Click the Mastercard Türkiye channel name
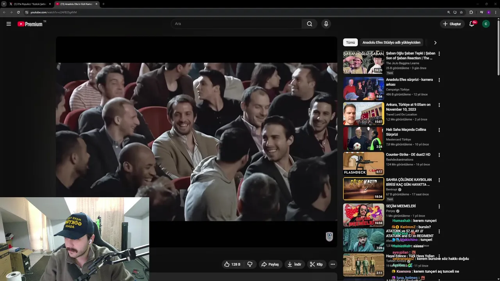The width and height of the screenshot is (500, 281). point(398,139)
